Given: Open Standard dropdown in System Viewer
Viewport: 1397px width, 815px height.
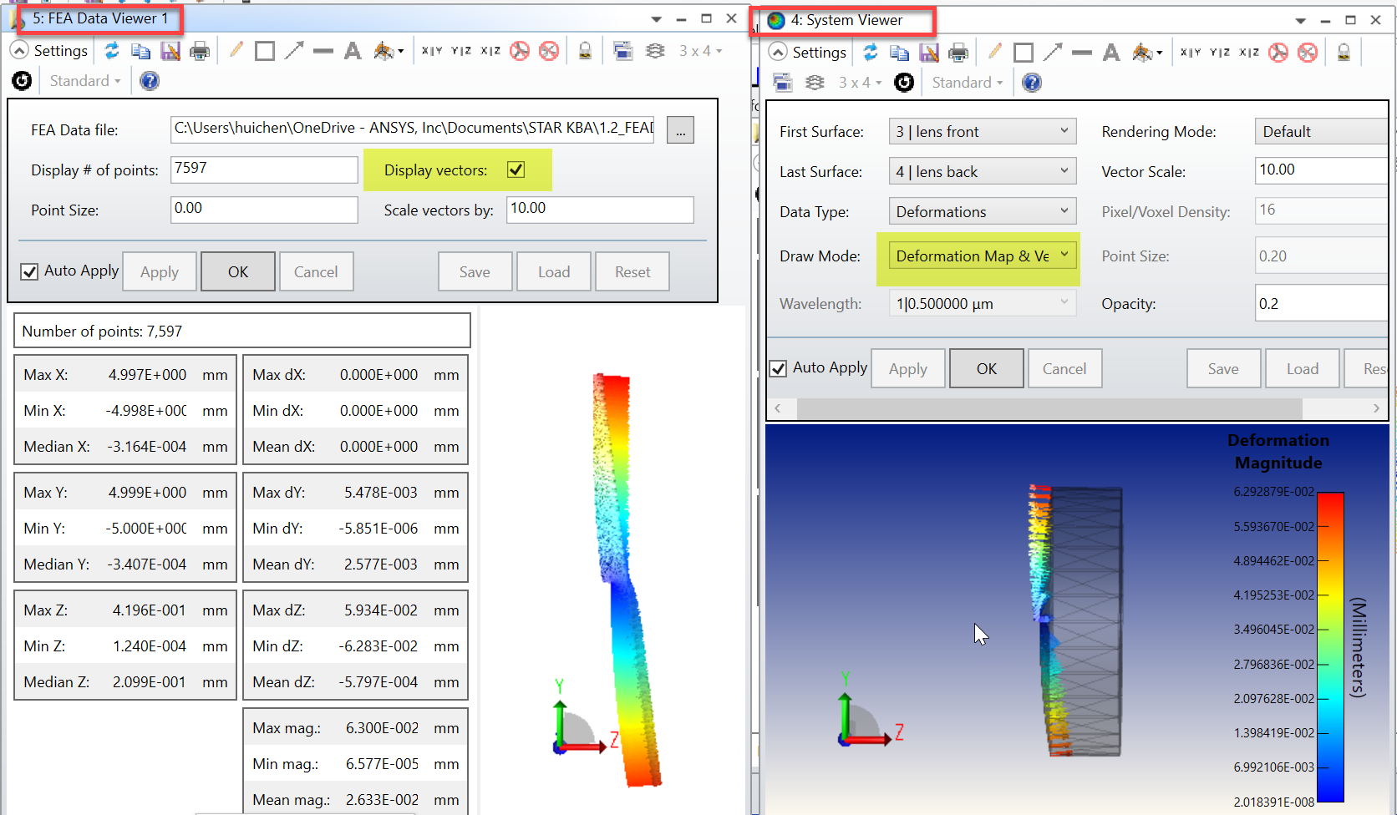Looking at the screenshot, I should (x=967, y=83).
